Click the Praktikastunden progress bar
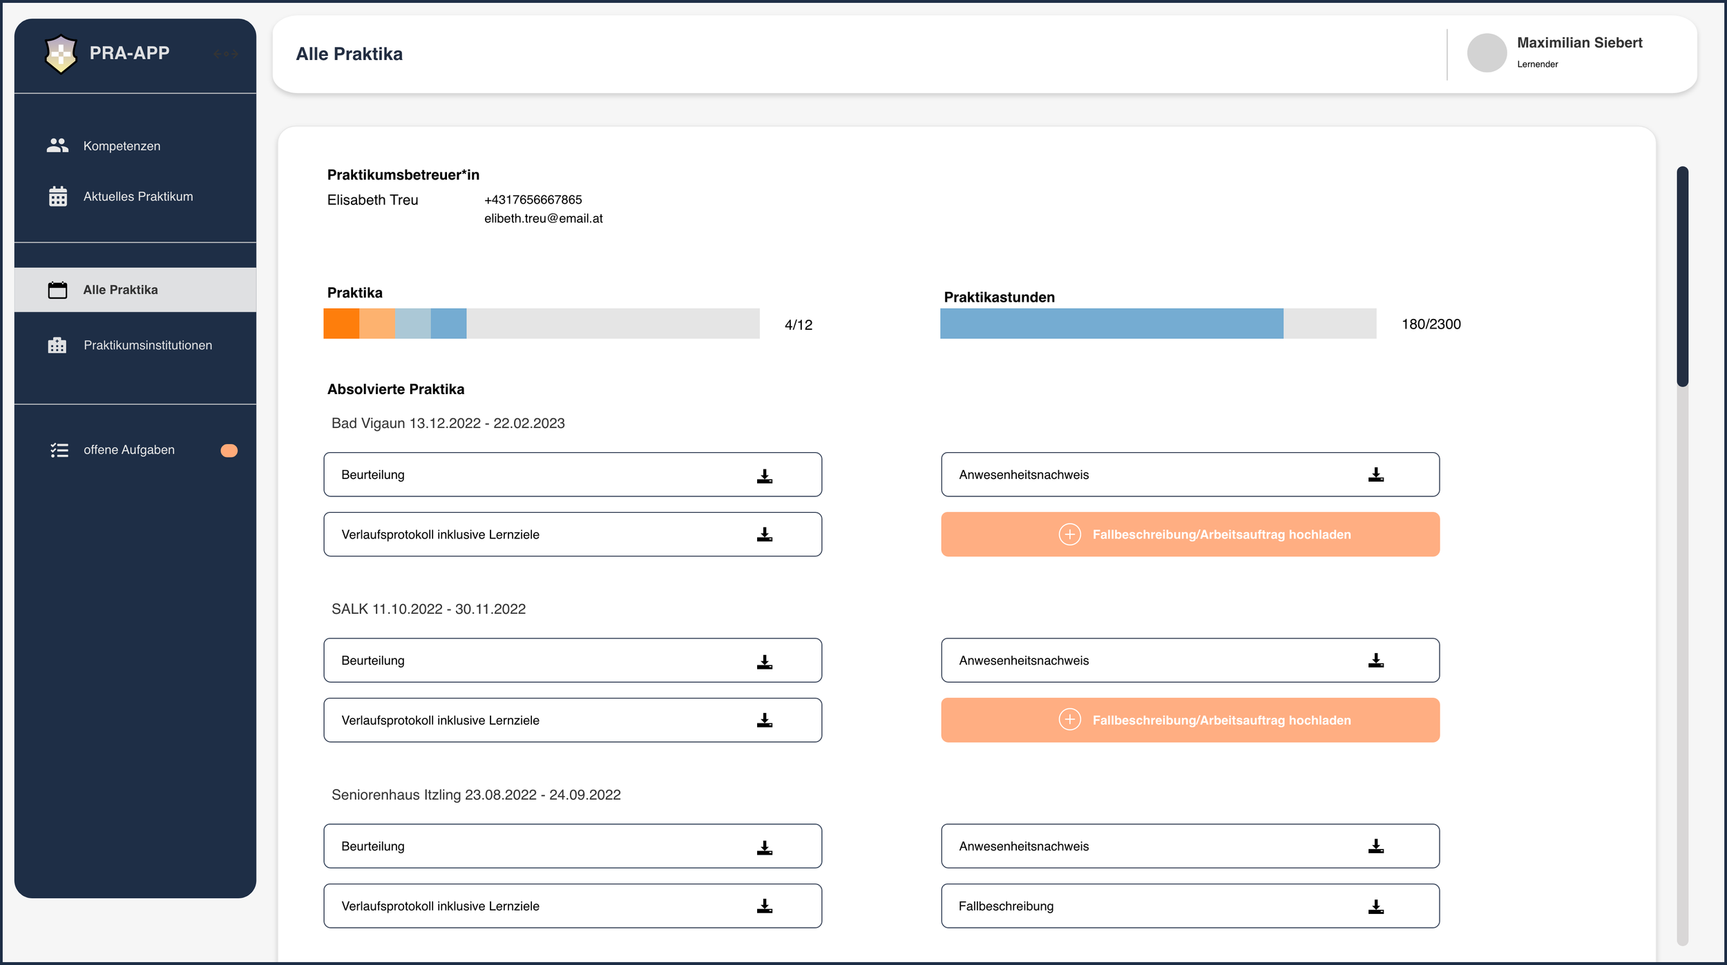This screenshot has width=1727, height=965. click(1158, 323)
